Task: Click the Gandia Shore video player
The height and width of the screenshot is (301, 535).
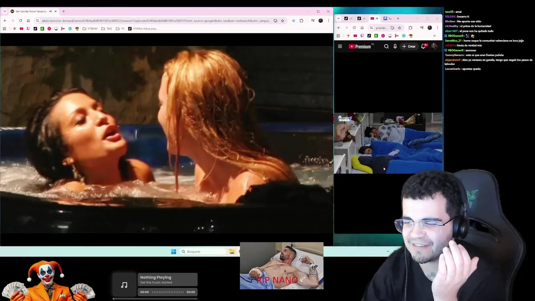Action: 166,139
